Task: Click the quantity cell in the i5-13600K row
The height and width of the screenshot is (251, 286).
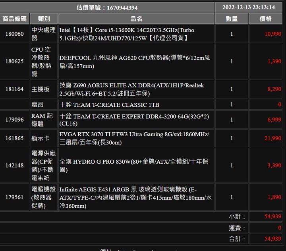Action: (232, 34)
